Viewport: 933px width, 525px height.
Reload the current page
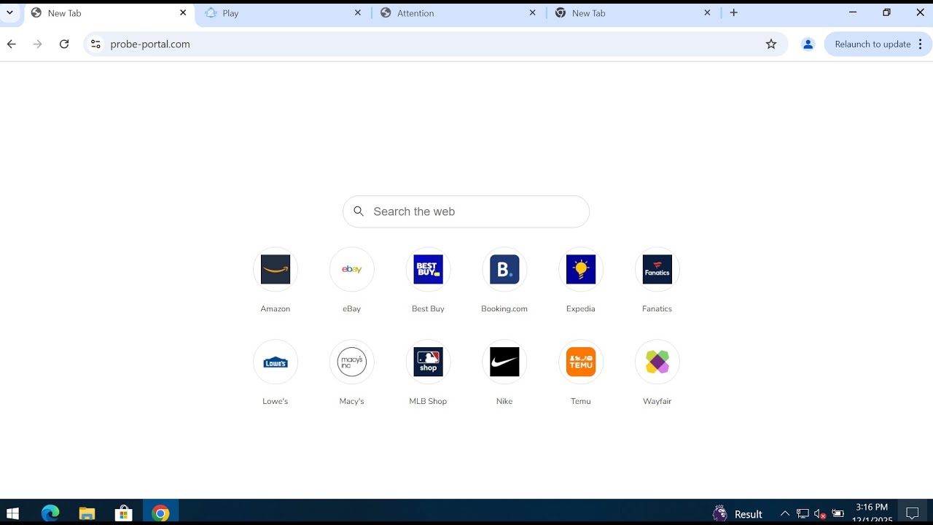[x=64, y=44]
